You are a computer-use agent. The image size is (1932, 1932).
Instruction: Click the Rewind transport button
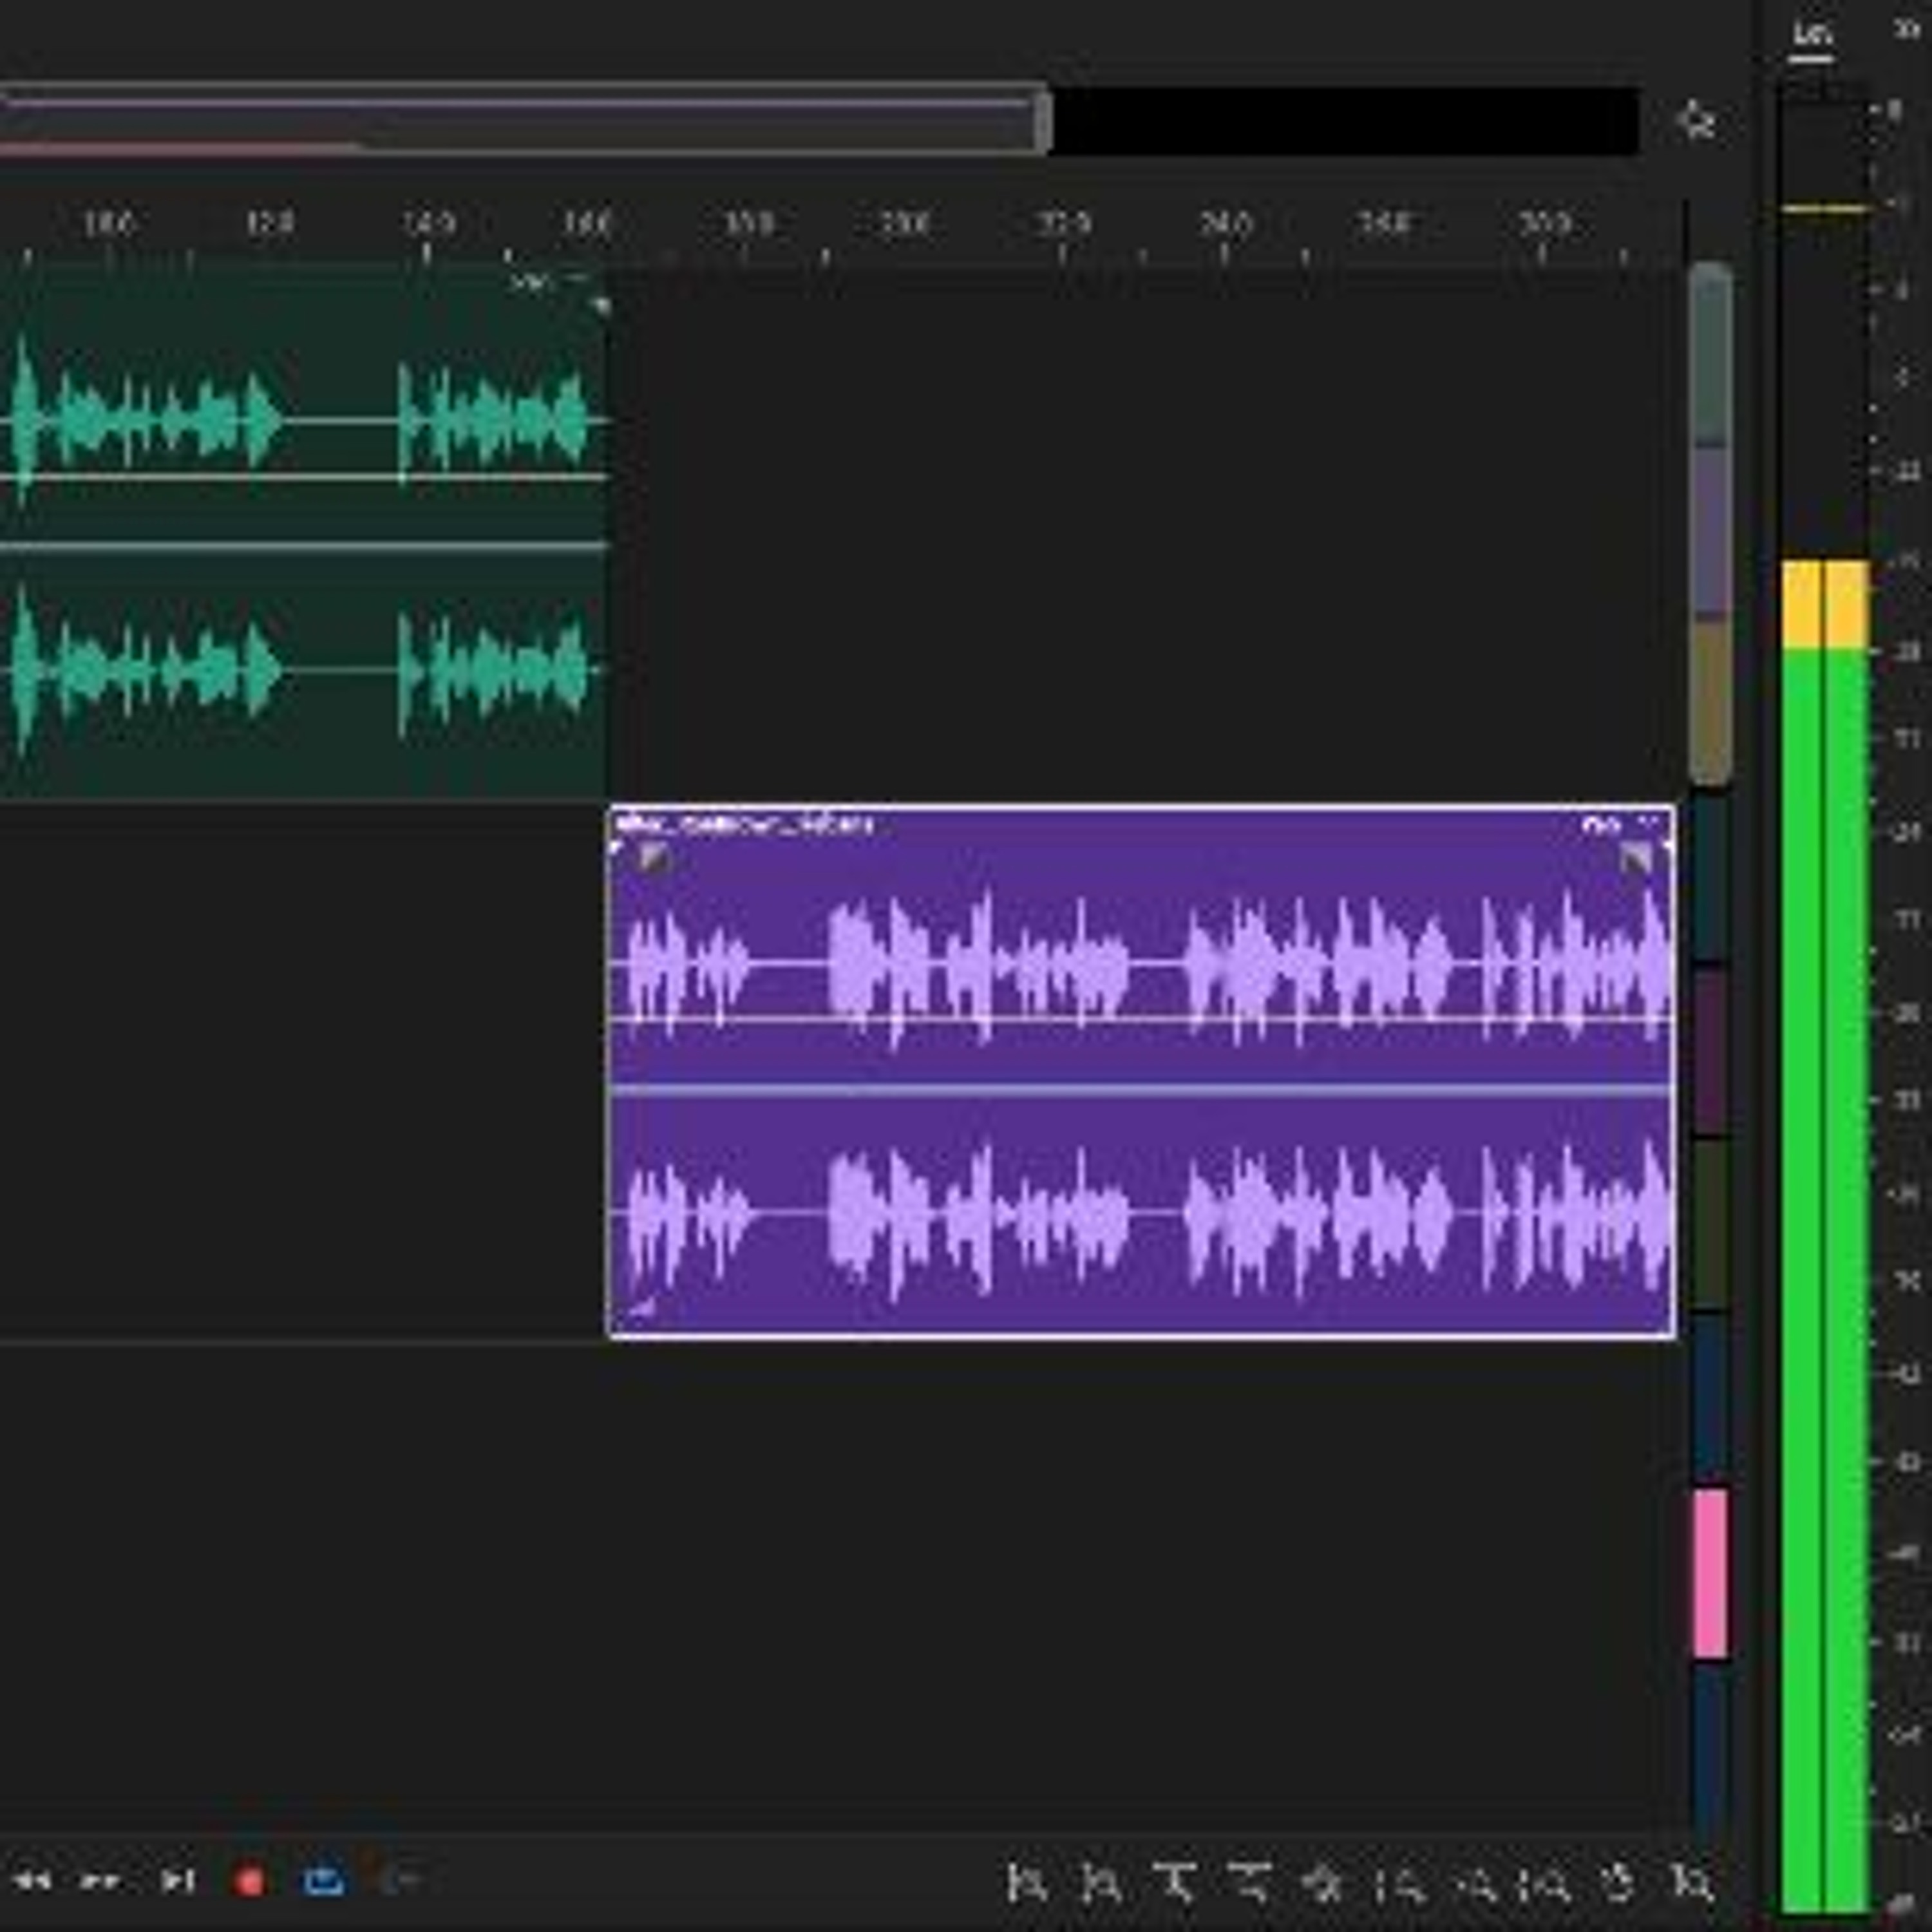(33, 1881)
